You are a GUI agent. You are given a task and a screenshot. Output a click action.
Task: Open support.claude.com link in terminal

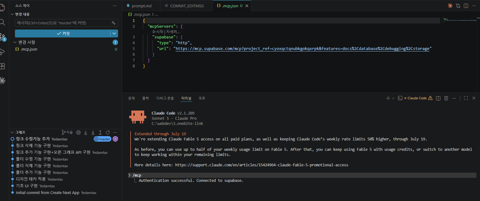click(x=262, y=165)
